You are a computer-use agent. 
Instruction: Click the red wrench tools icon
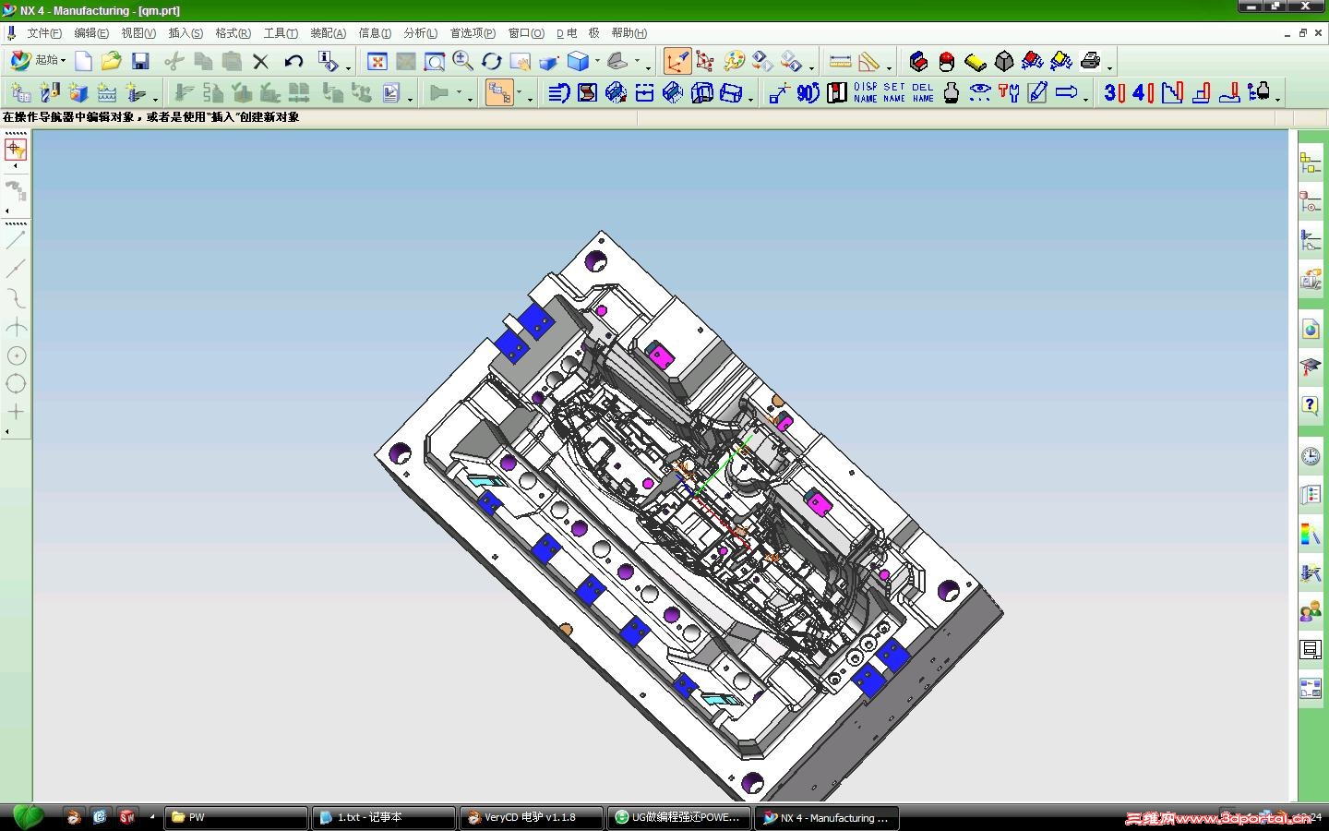click(x=1009, y=92)
